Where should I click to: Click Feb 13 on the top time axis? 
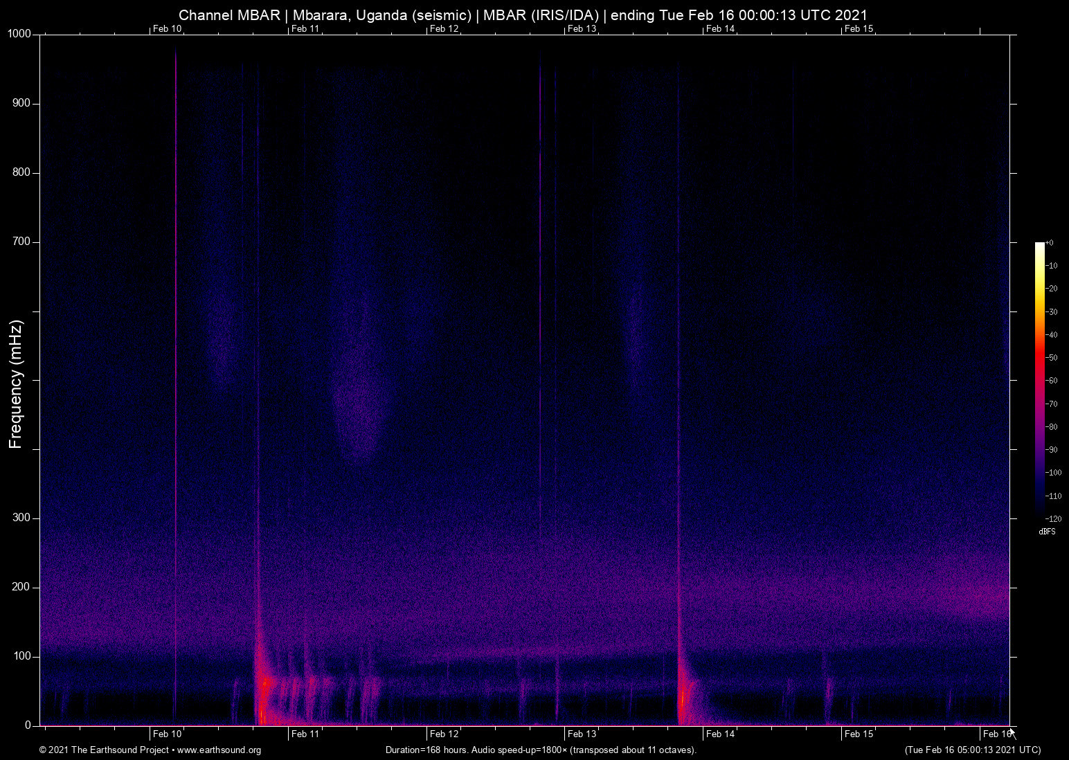582,28
